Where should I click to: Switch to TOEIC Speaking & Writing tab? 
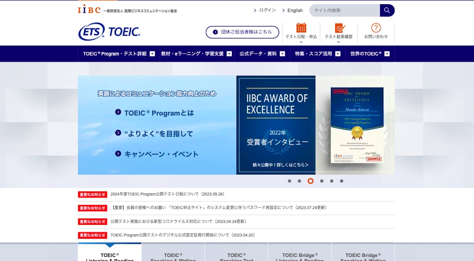click(x=173, y=256)
